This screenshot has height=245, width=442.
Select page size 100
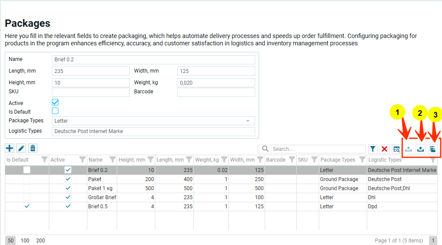(25, 240)
